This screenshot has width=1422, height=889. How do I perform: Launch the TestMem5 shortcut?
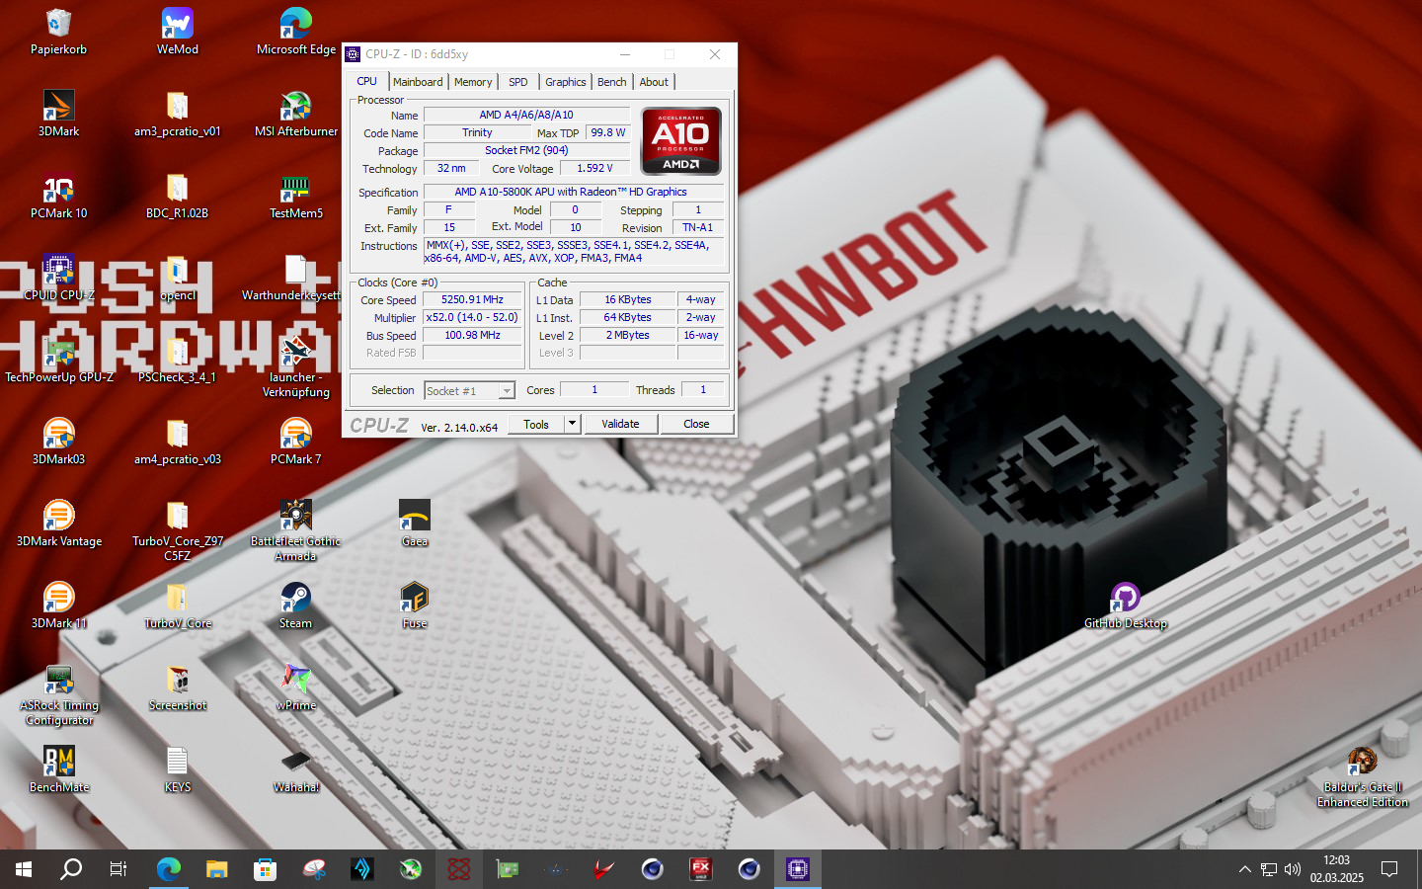[x=296, y=196]
